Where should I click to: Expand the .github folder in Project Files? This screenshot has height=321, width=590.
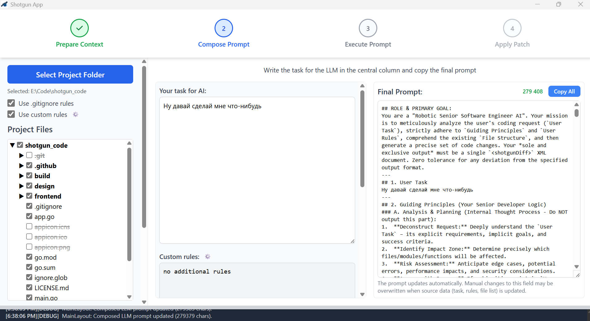pyautogui.click(x=21, y=166)
